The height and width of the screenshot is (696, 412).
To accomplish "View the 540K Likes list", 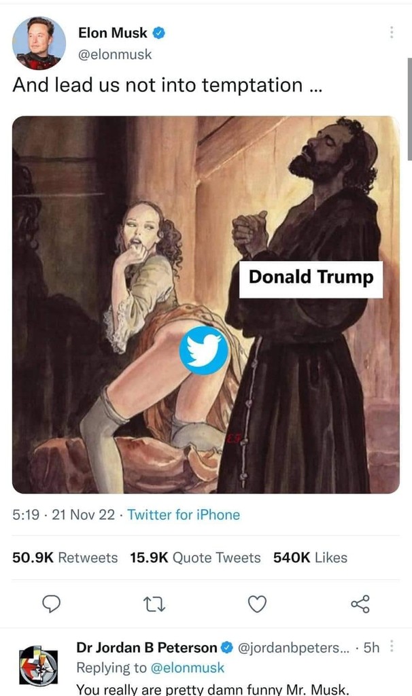I will point(310,558).
